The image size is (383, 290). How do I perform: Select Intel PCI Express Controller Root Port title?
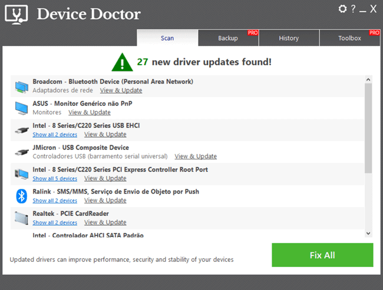tap(120, 169)
